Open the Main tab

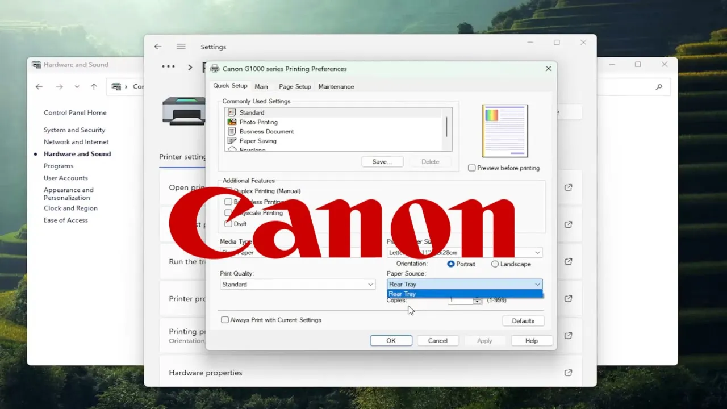coord(261,86)
